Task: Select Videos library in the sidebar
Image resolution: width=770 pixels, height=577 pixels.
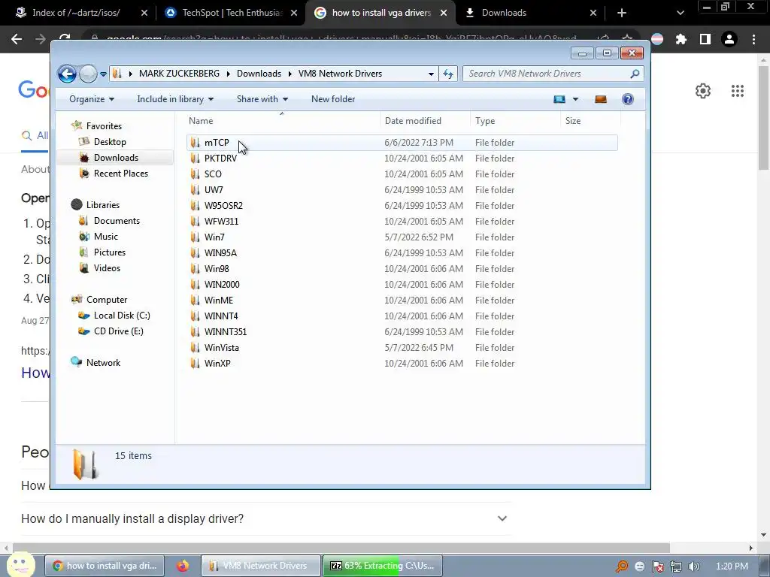Action: 107,268
